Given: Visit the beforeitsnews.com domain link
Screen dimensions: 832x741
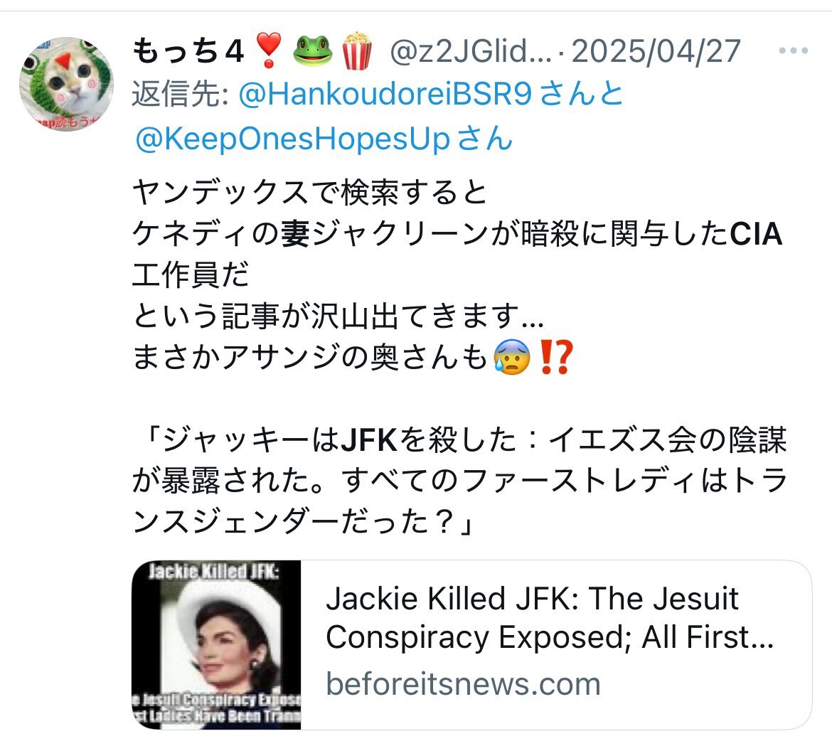Looking at the screenshot, I should (x=463, y=683).
